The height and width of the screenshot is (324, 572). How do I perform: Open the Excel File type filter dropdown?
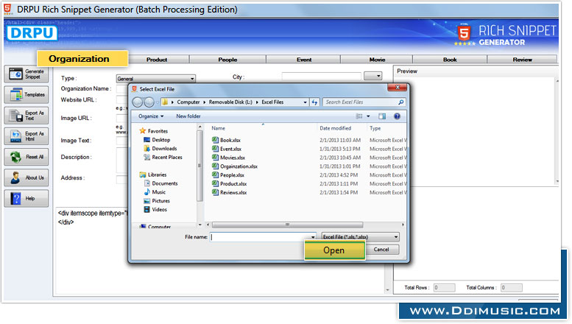click(361, 237)
